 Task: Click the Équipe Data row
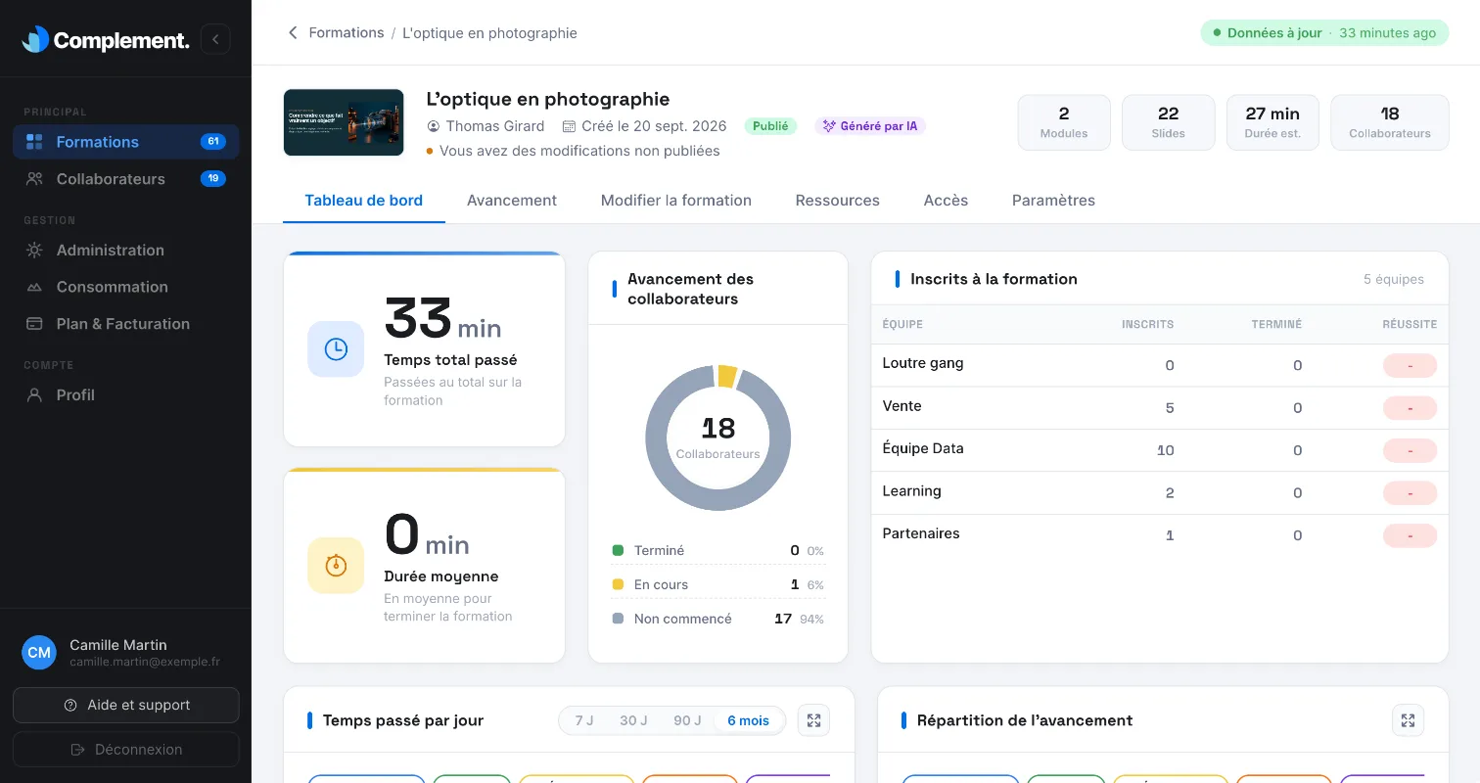[1160, 450]
